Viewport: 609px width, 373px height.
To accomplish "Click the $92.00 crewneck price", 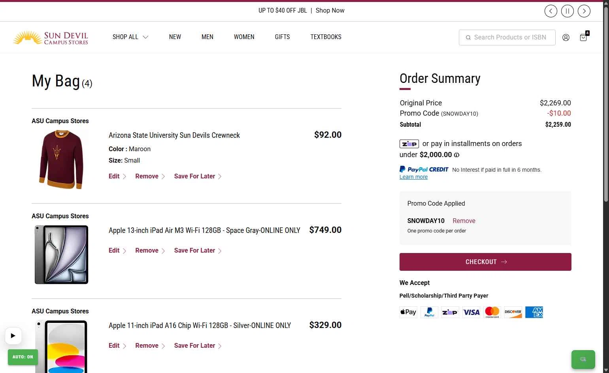I will [x=328, y=135].
